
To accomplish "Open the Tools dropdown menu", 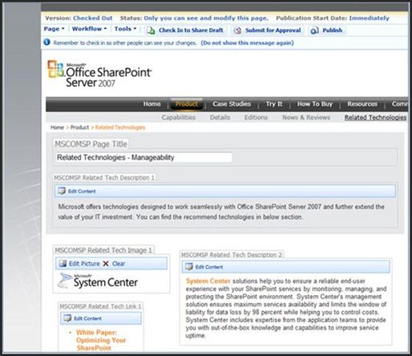I will pyautogui.click(x=125, y=29).
